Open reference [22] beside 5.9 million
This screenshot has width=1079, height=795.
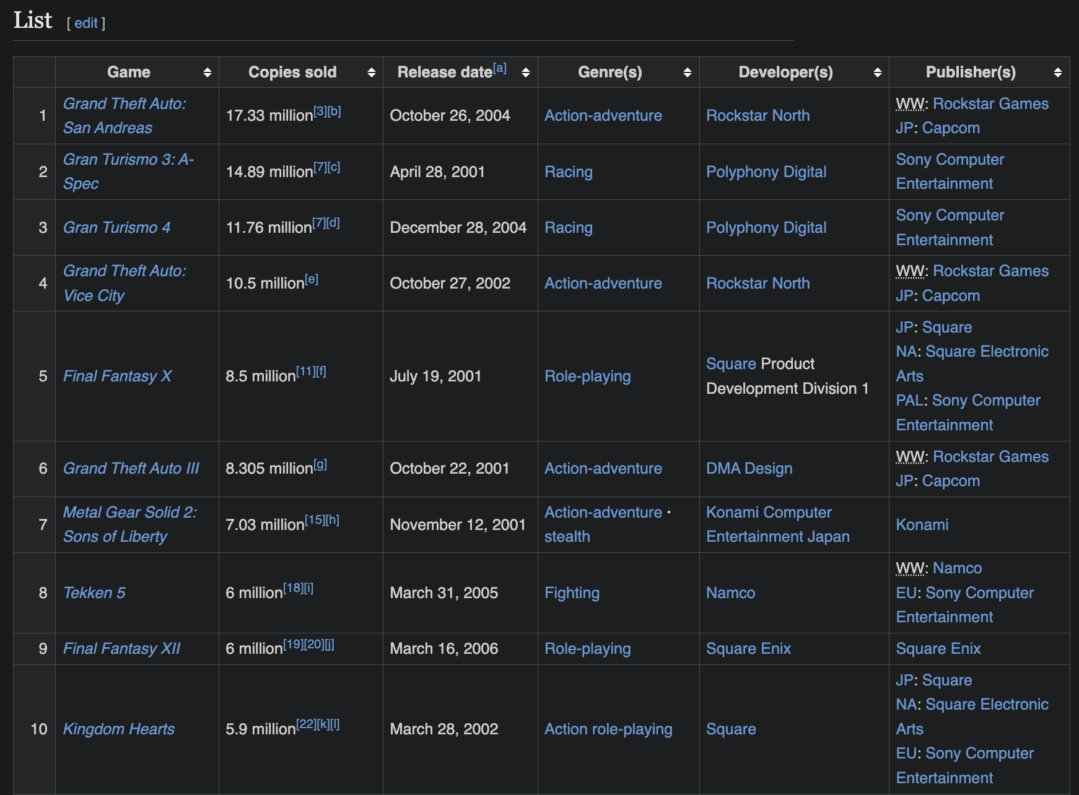[306, 724]
